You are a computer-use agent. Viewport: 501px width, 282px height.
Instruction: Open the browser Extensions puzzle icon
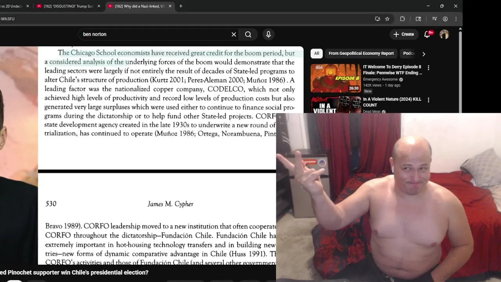(x=402, y=19)
